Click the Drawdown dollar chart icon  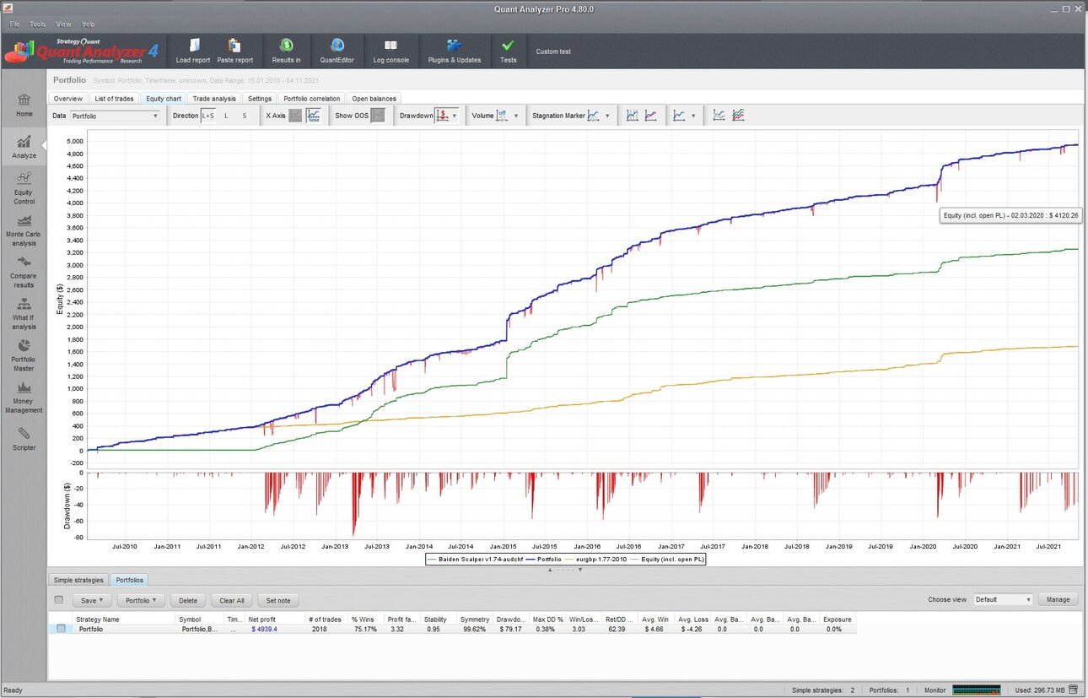pos(442,116)
